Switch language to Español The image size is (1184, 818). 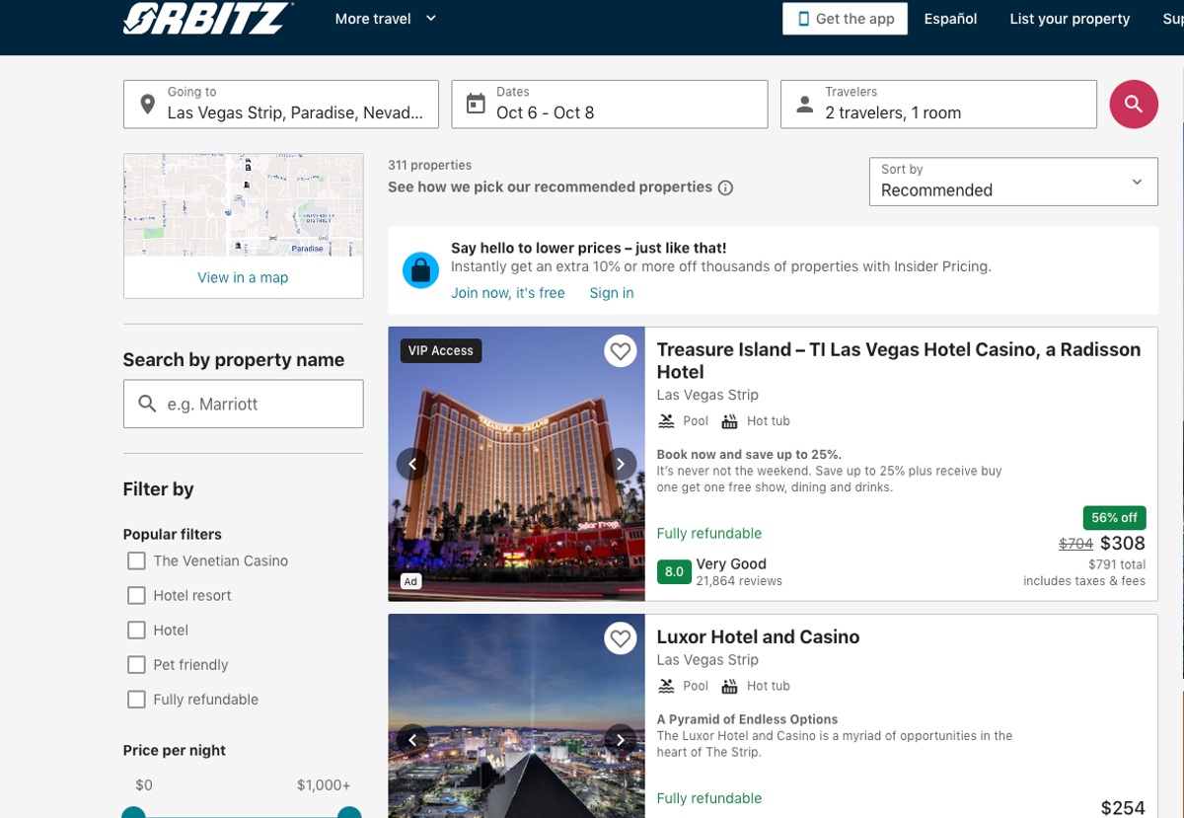pyautogui.click(x=950, y=19)
